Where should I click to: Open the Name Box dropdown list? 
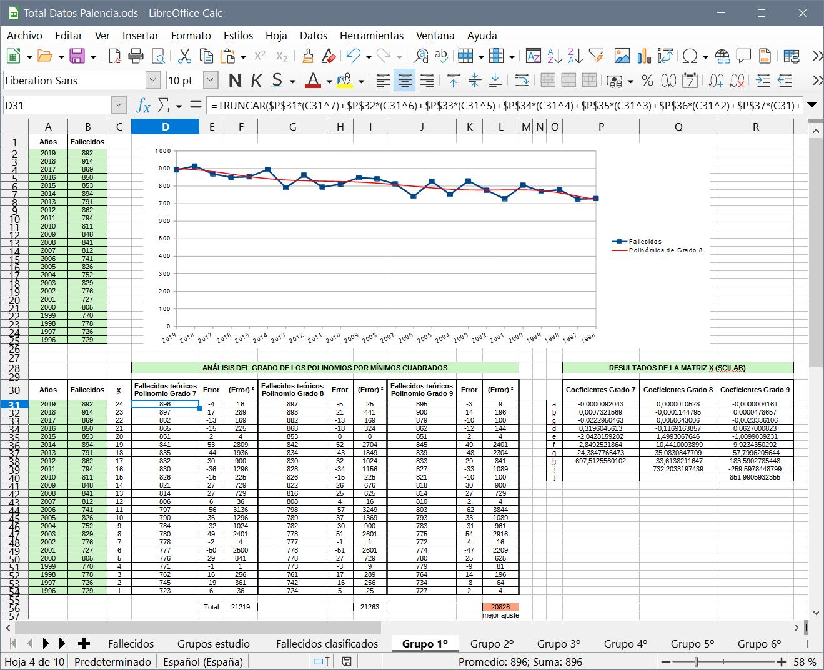click(119, 105)
